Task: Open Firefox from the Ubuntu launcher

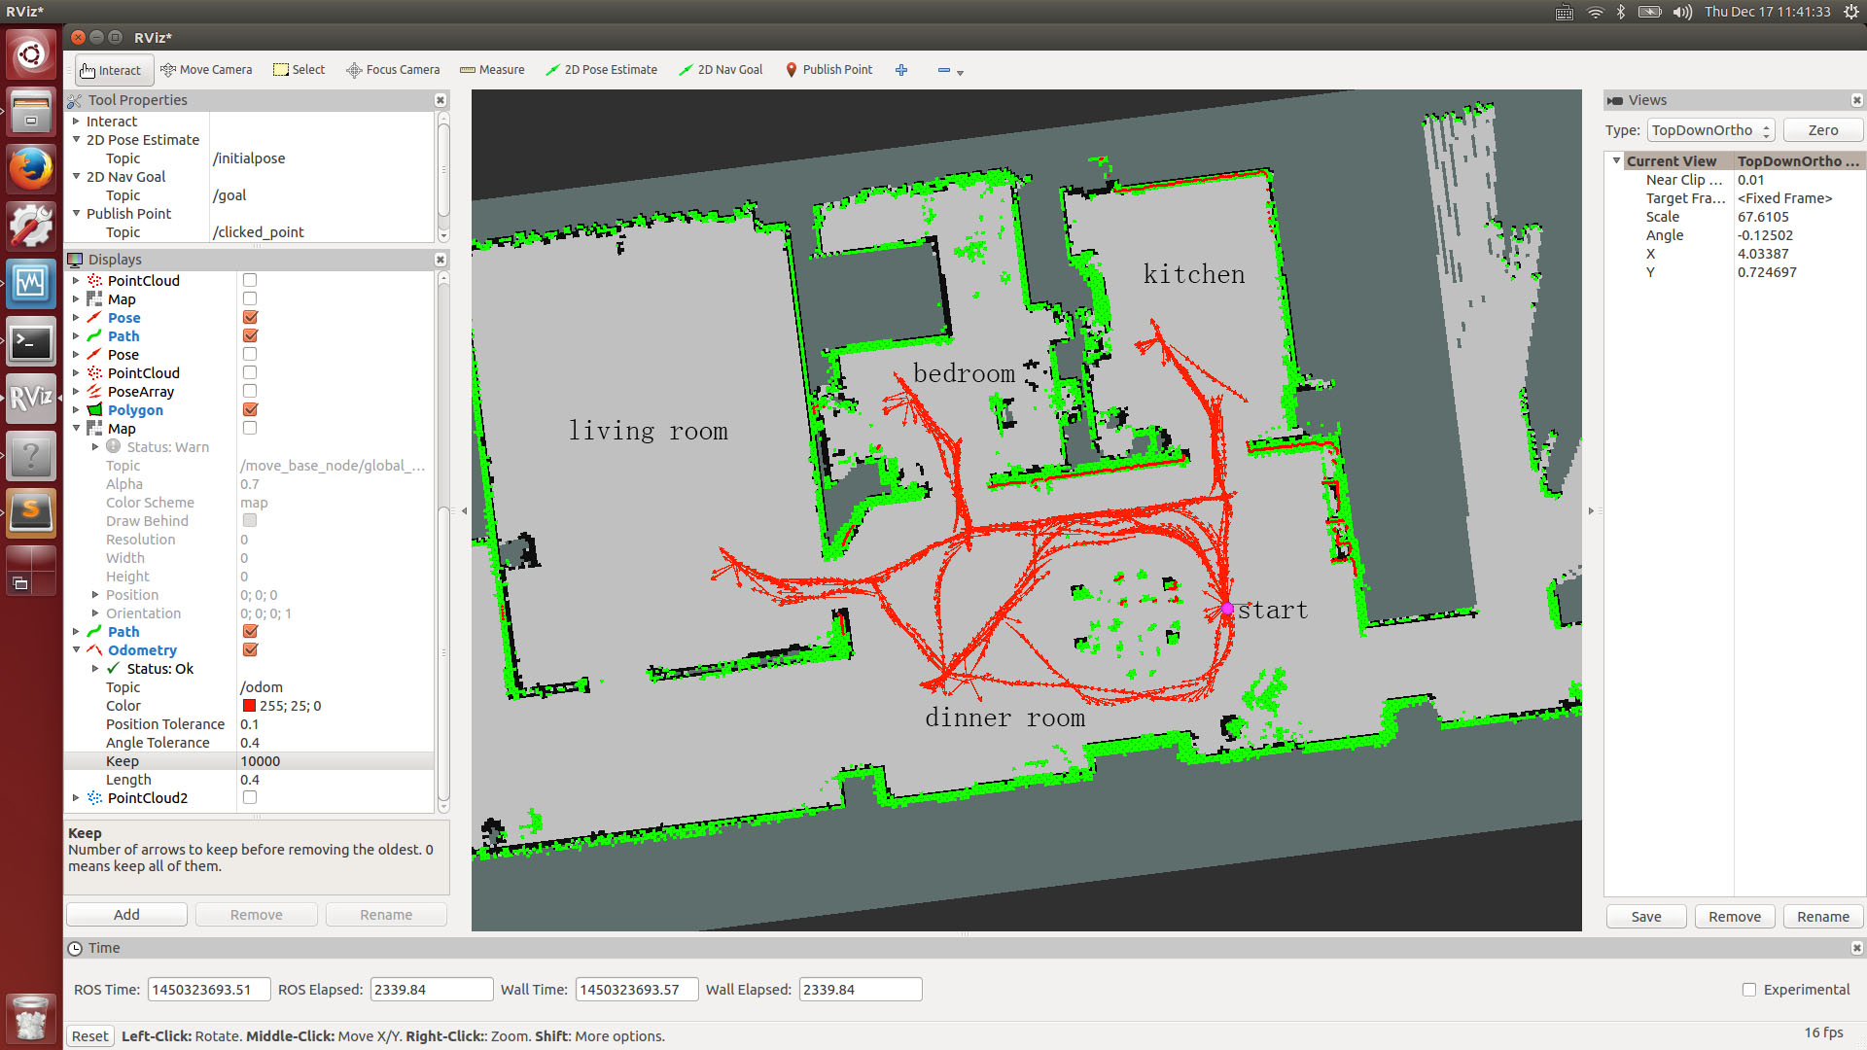Action: tap(30, 169)
